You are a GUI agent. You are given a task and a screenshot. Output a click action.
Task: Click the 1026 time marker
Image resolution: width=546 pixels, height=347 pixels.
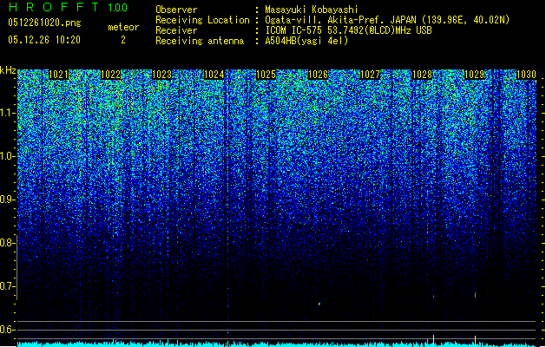[319, 75]
